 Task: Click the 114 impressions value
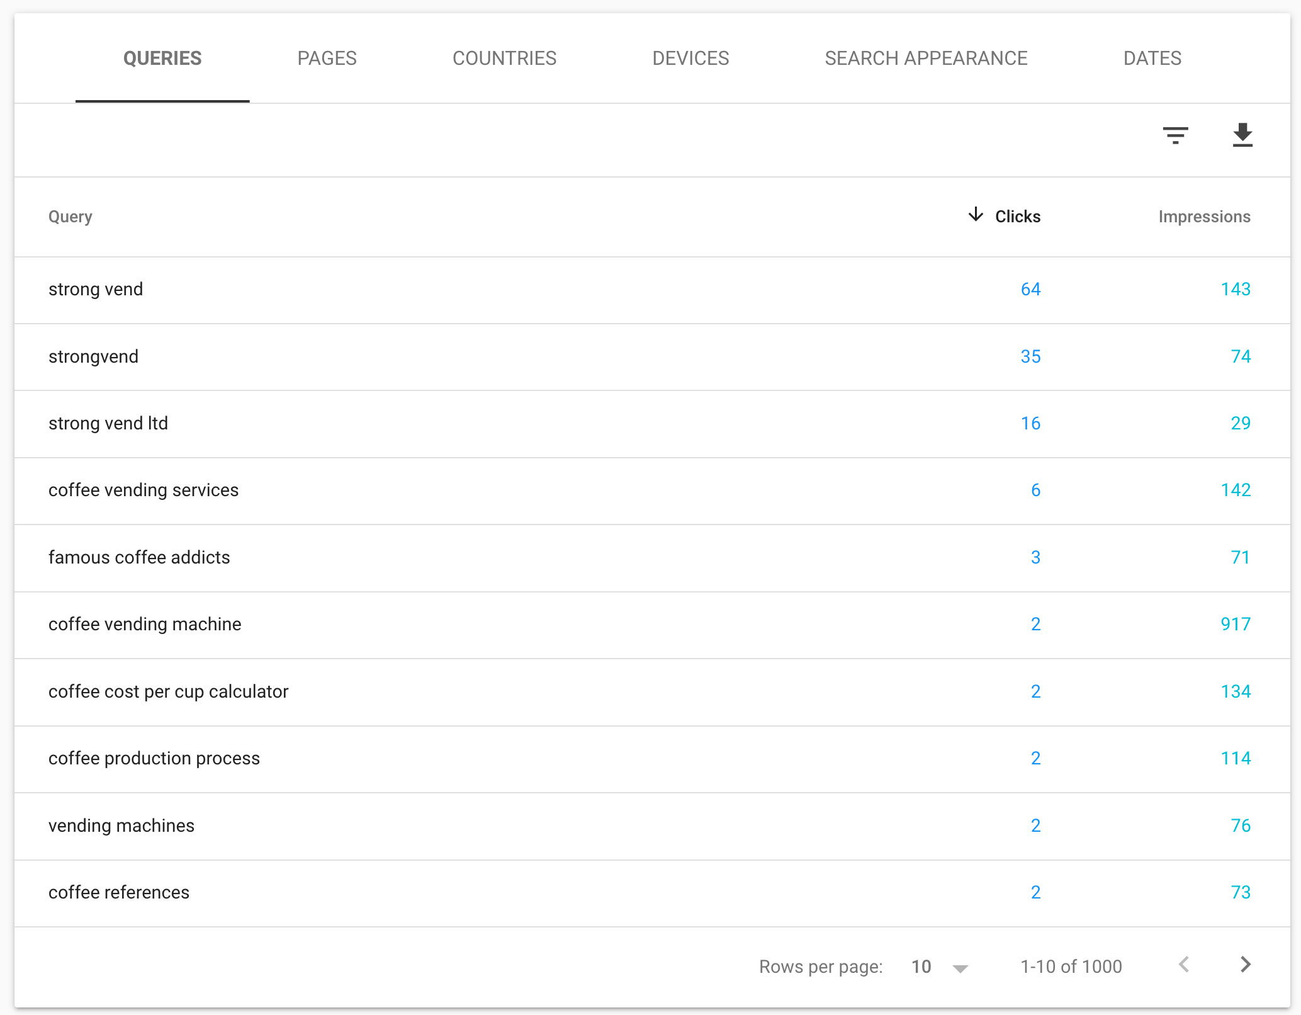pyautogui.click(x=1236, y=758)
